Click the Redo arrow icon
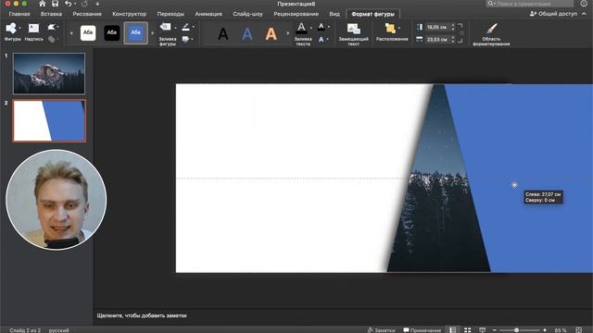Screen dimensions: 593x333 [84, 4]
